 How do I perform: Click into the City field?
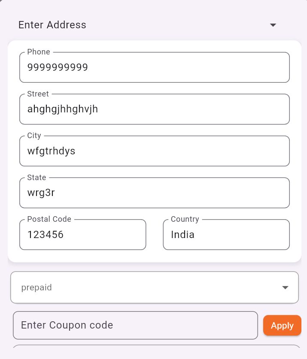155,151
